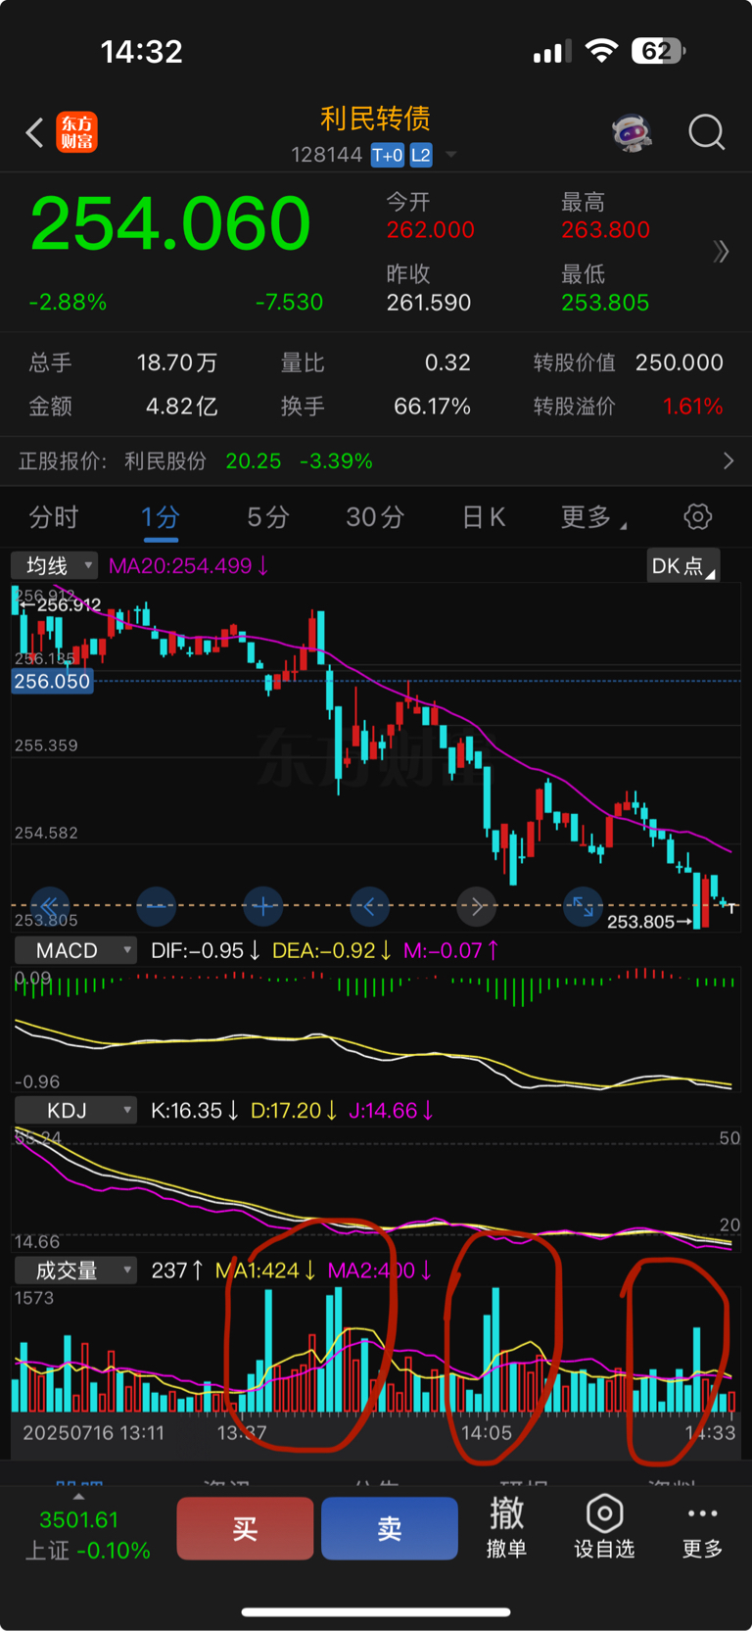The height and width of the screenshot is (1631, 752).
Task: Tap the 最低 value 253.805
Action: coord(605,303)
